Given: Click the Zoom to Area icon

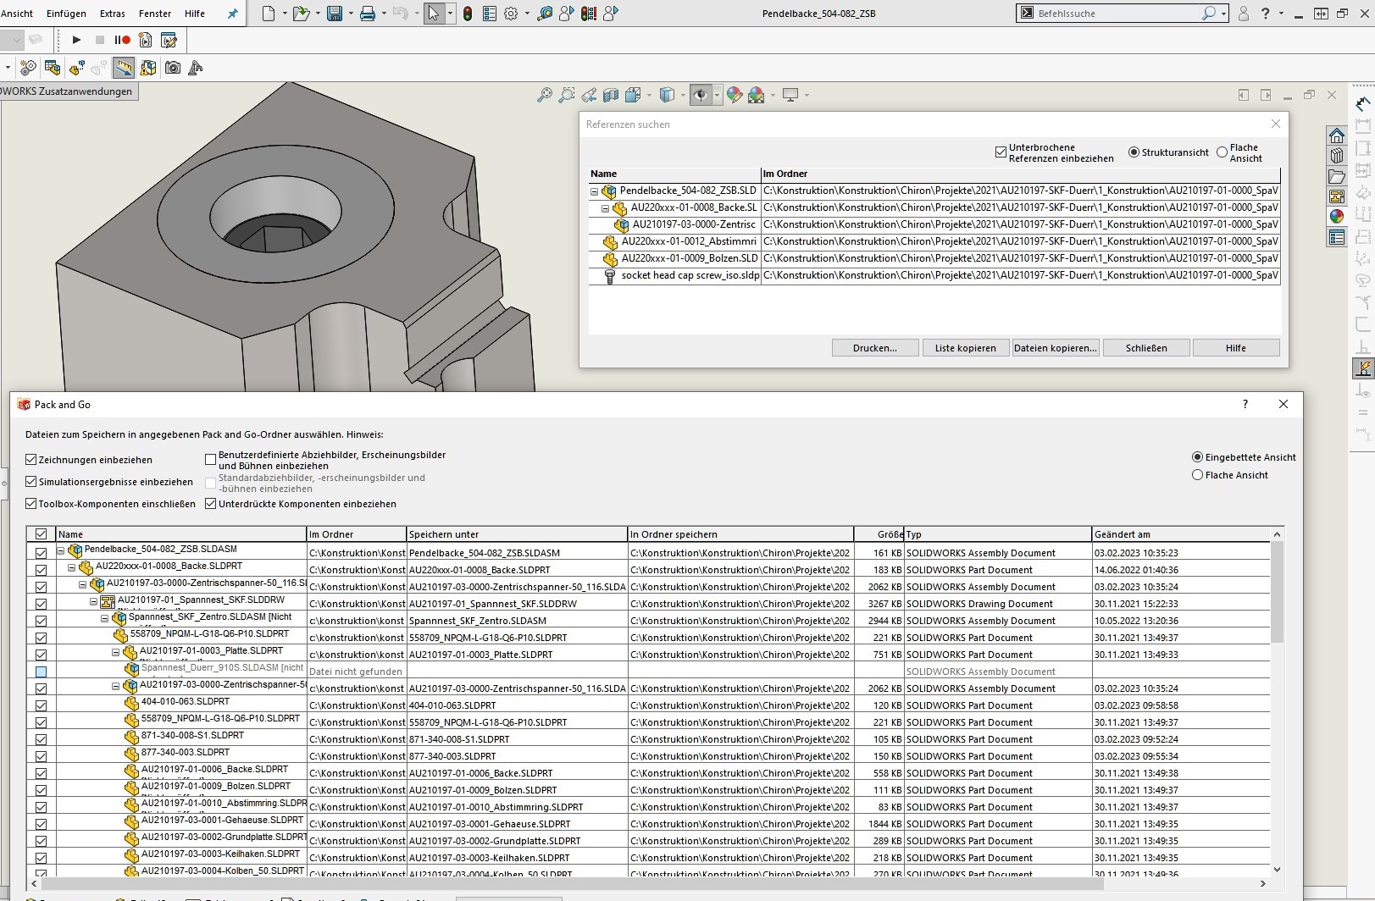Looking at the screenshot, I should tap(567, 95).
